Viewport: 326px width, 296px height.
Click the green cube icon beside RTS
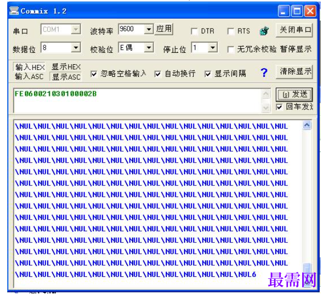click(264, 31)
